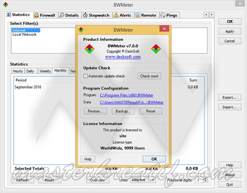Click the Backup... button in Program Configuration
This screenshot has width=247, height=193.
(x=123, y=111)
